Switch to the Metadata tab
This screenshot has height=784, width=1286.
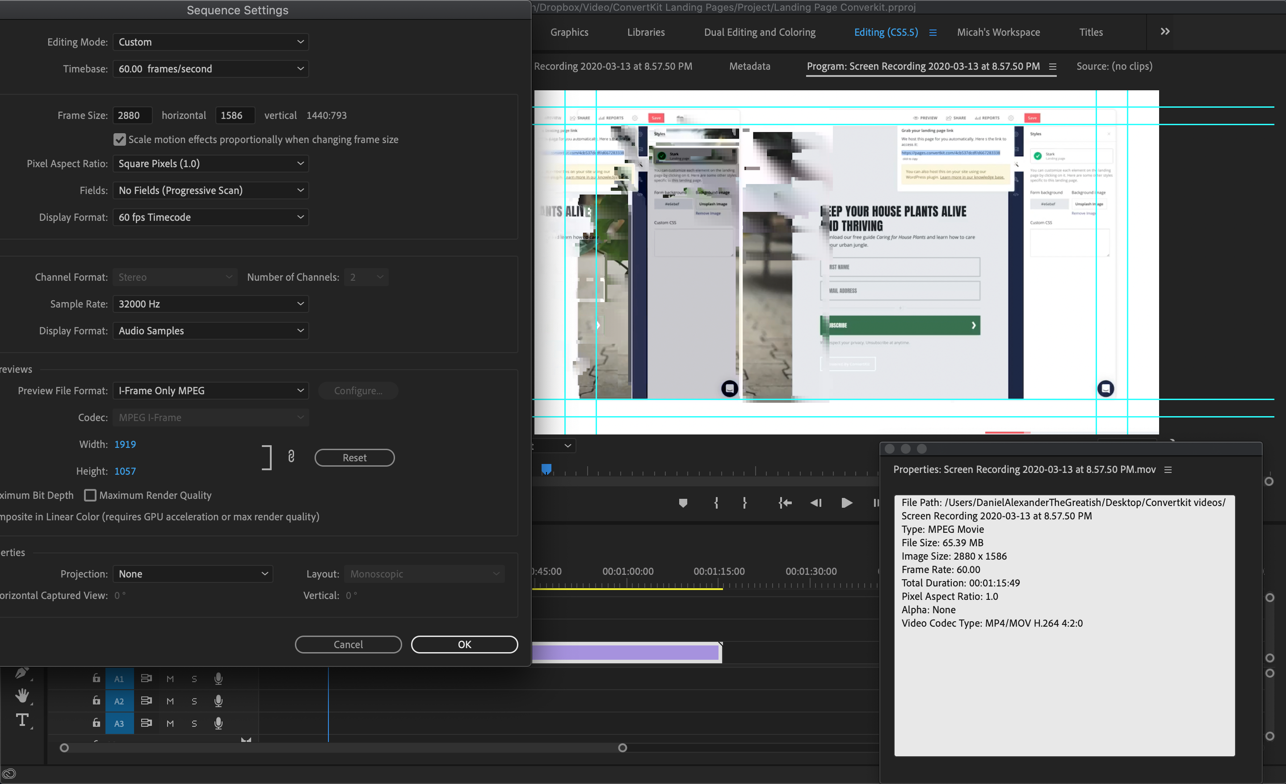pos(749,66)
